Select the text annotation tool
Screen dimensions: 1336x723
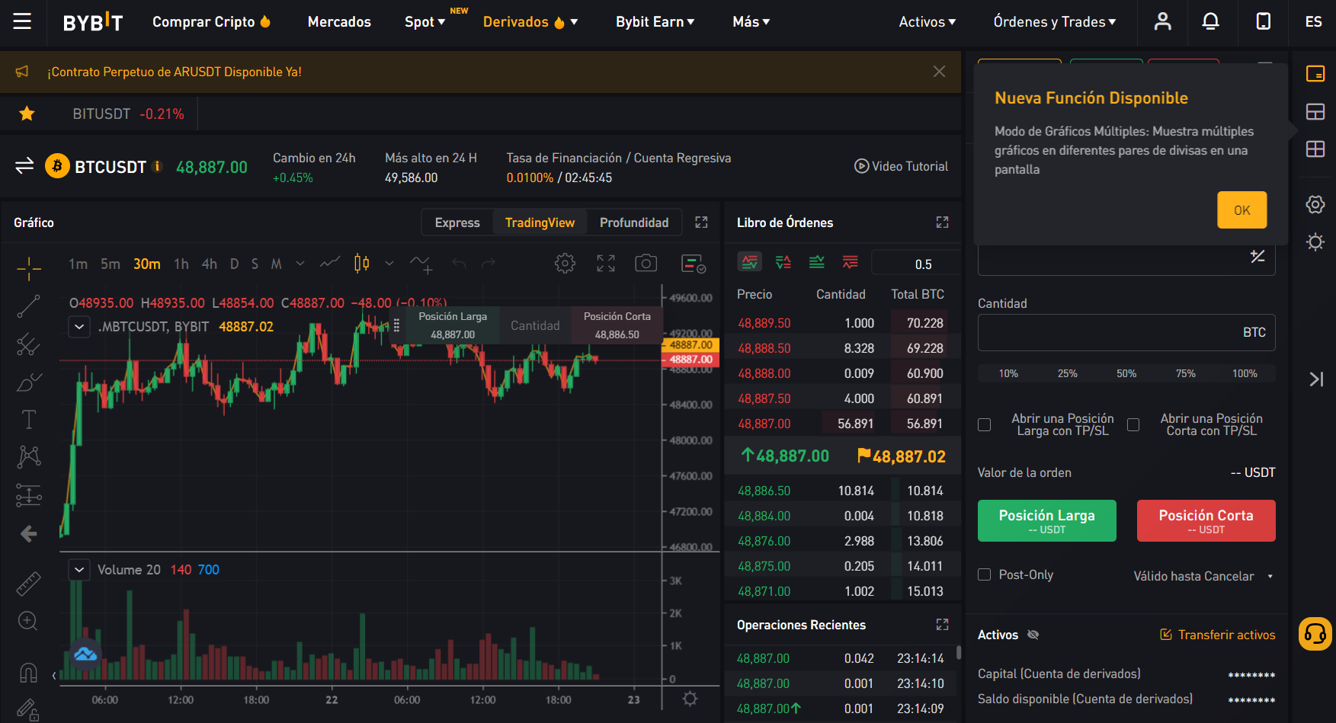click(x=28, y=419)
